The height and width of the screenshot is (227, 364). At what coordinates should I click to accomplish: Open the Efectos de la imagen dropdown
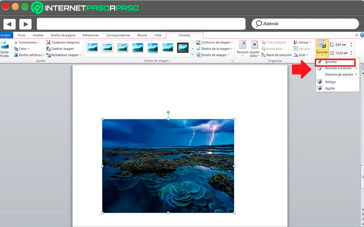(214, 49)
